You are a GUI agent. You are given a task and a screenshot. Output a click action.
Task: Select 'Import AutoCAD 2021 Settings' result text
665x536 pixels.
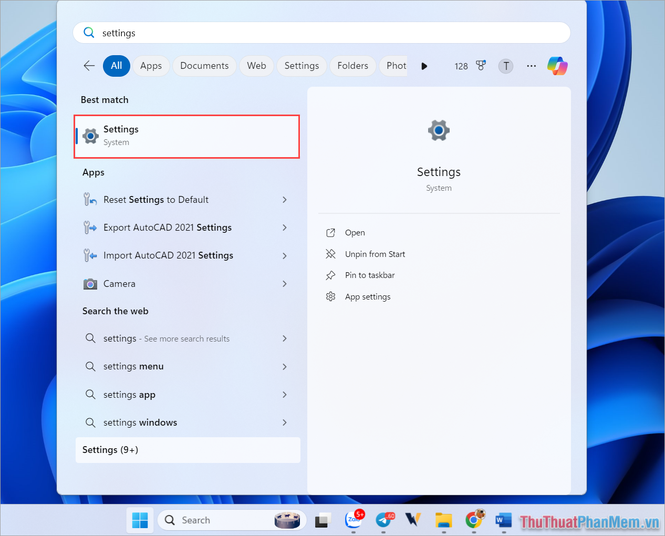click(168, 255)
